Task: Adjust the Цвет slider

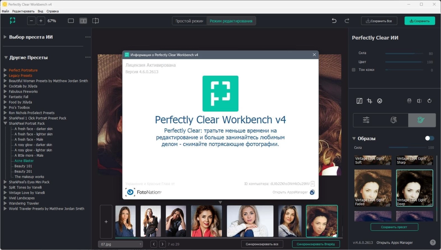Action: (404, 62)
